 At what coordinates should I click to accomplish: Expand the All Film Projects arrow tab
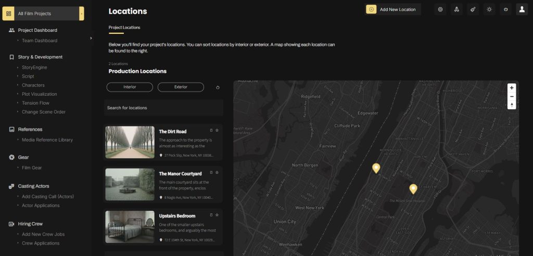coord(82,14)
